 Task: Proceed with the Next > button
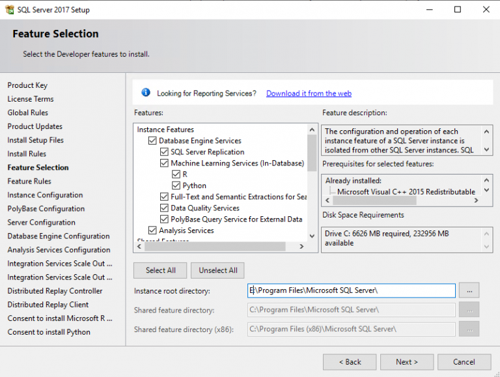pyautogui.click(x=407, y=362)
